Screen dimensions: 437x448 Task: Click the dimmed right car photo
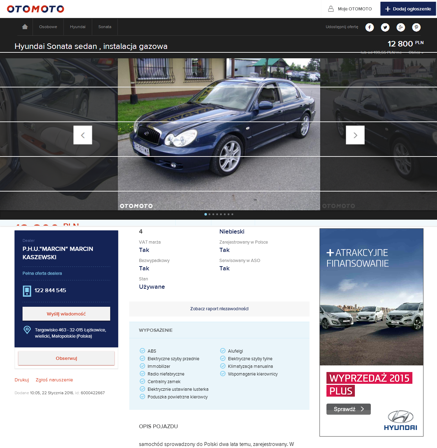pyautogui.click(x=378, y=134)
